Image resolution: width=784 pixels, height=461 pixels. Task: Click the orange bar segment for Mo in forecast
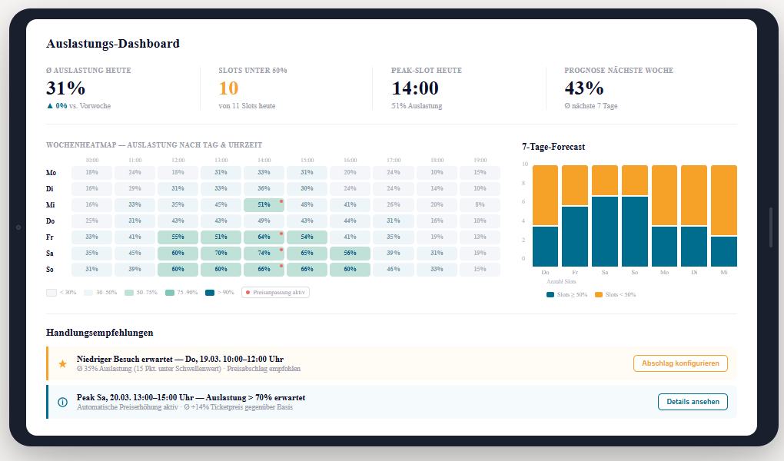[x=664, y=195]
